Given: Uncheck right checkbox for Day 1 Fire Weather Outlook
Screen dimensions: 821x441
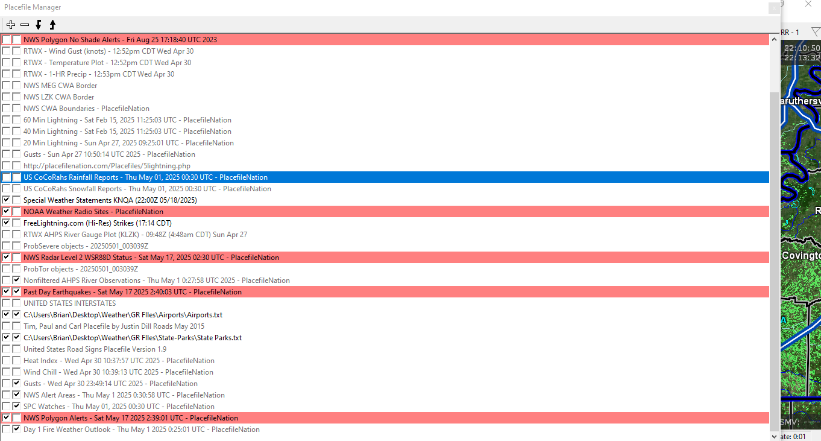Looking at the screenshot, I should click(x=17, y=430).
